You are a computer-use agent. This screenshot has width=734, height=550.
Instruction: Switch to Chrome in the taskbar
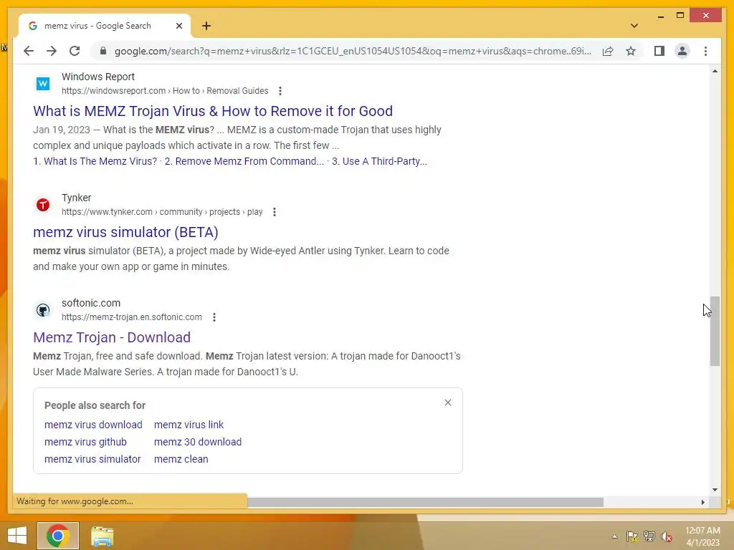coord(58,536)
